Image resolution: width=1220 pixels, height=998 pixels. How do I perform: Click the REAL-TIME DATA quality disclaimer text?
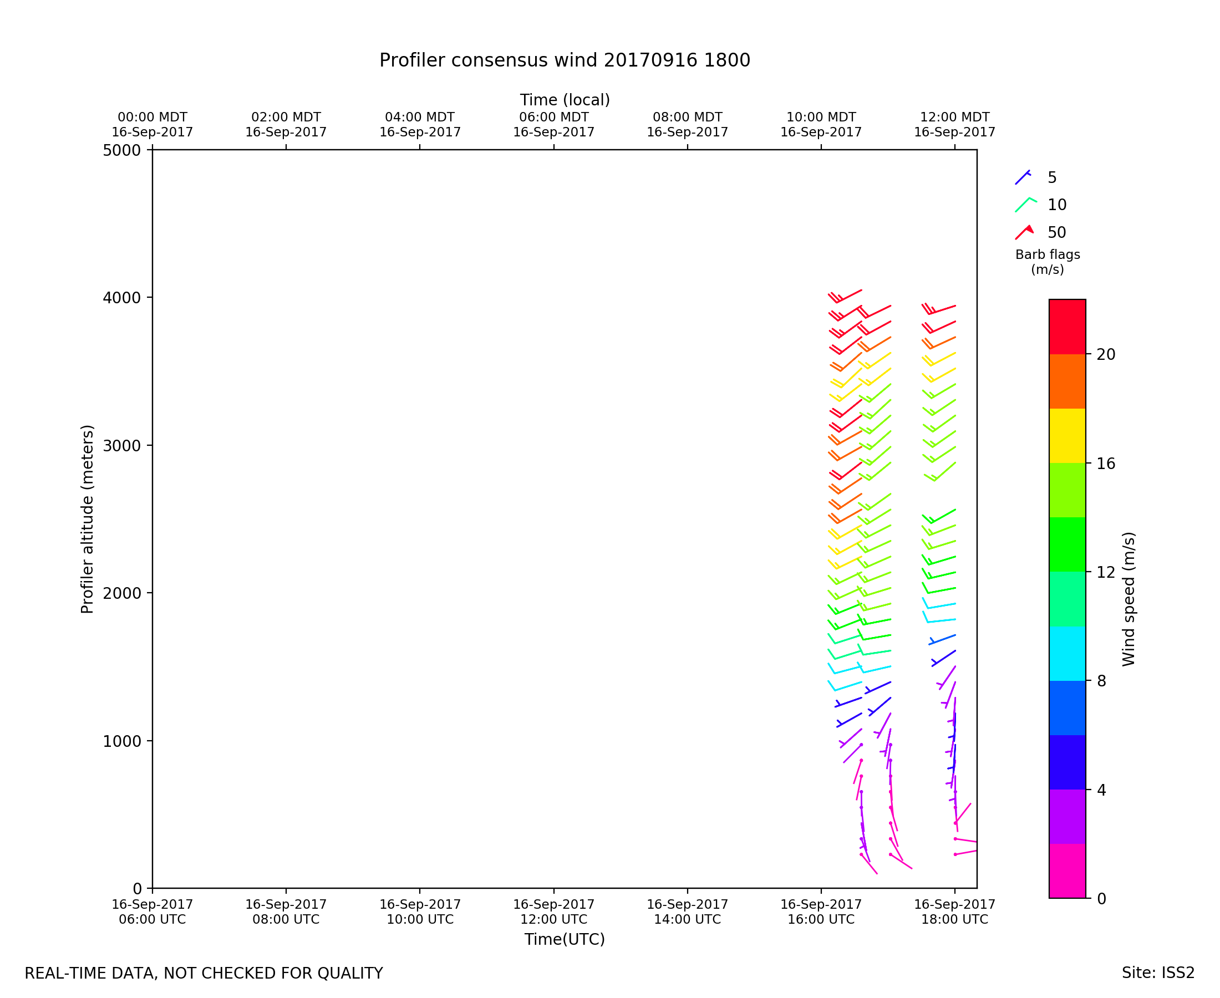coord(204,973)
